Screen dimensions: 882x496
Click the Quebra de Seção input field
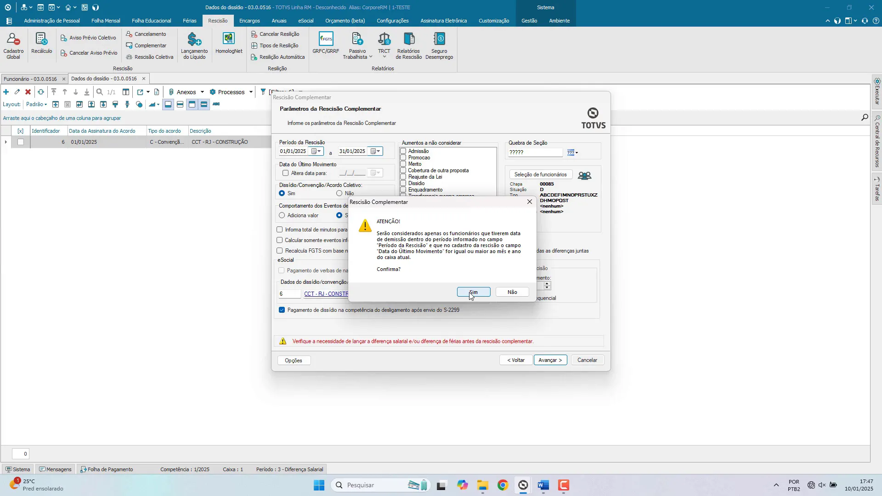pyautogui.click(x=535, y=152)
